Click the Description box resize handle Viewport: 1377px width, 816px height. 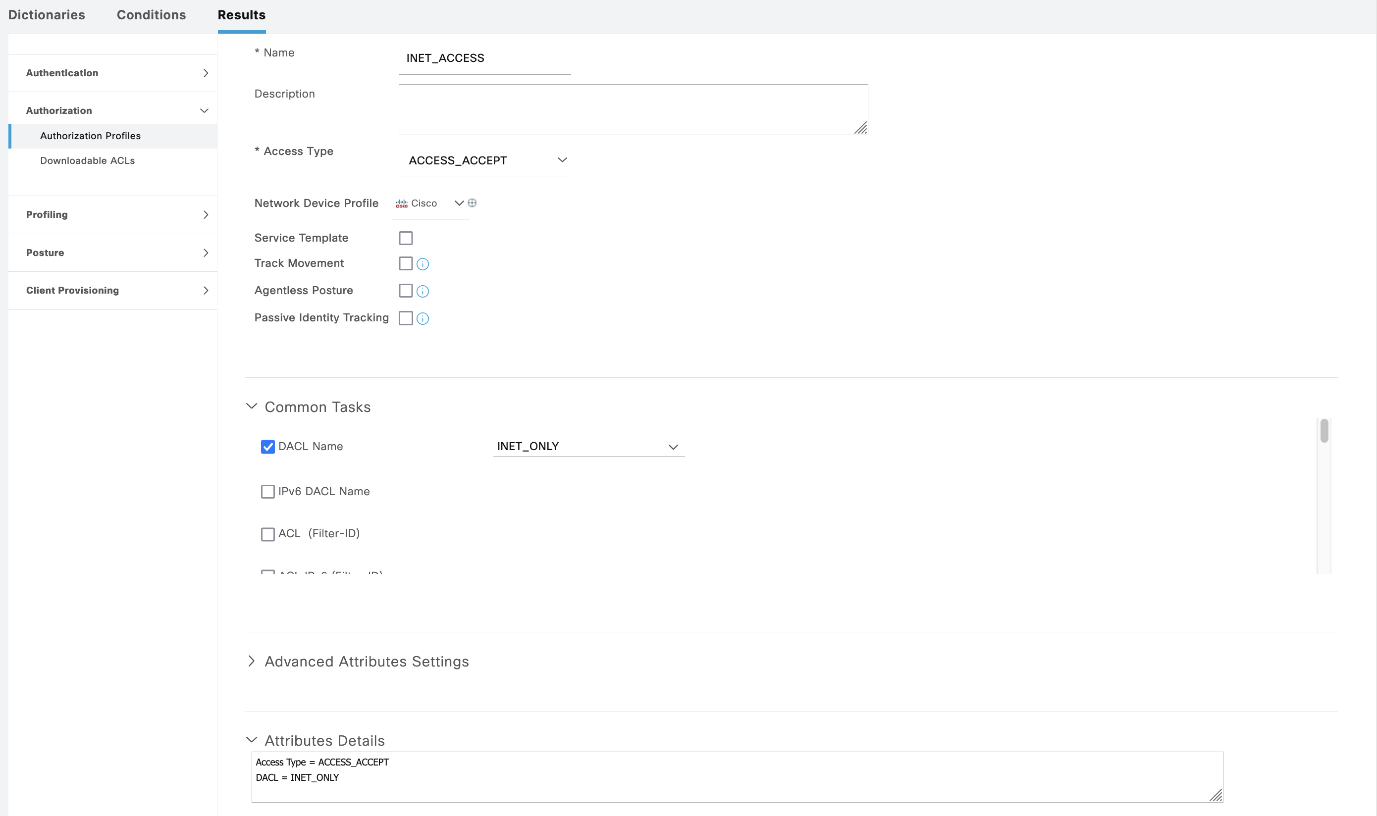pos(861,128)
